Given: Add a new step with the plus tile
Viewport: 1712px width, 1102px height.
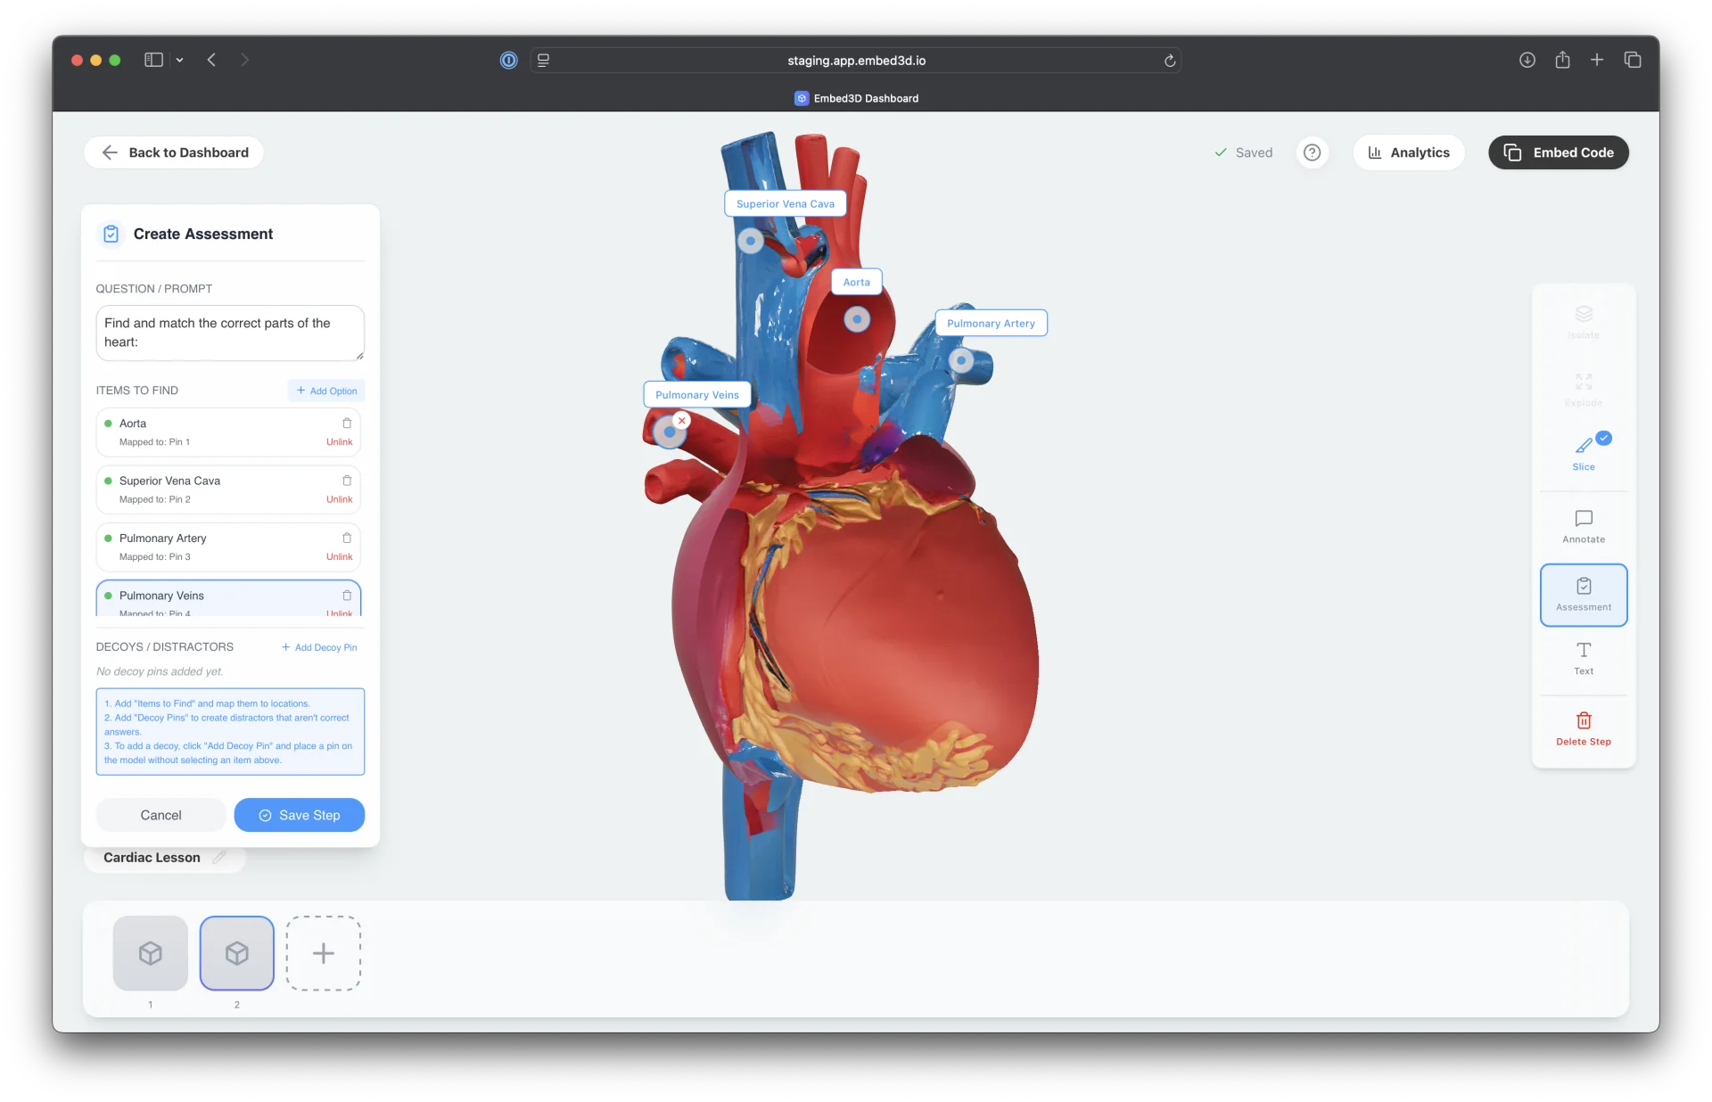Looking at the screenshot, I should coord(323,953).
